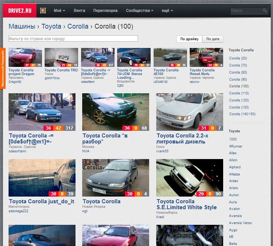Viewport: 273px width, 246px height.
Task: Click the Toyota Corolla project Dragon title
Action: [21, 72]
